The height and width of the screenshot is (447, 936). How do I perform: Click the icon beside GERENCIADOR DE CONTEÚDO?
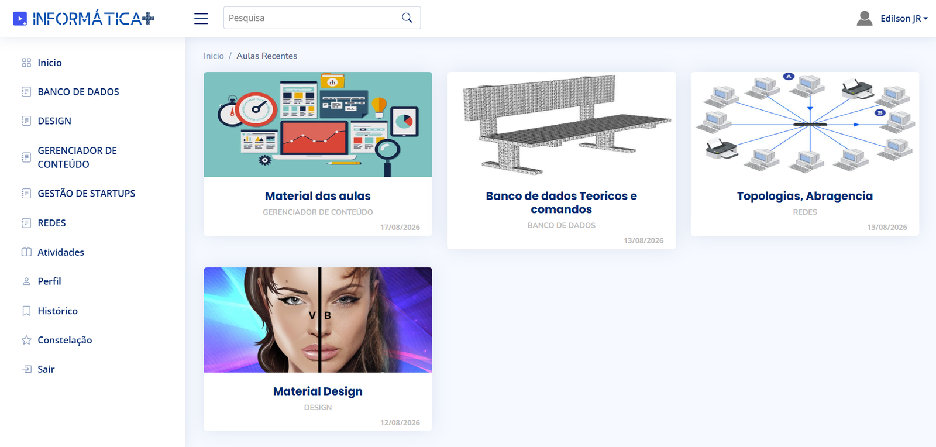pos(26,157)
